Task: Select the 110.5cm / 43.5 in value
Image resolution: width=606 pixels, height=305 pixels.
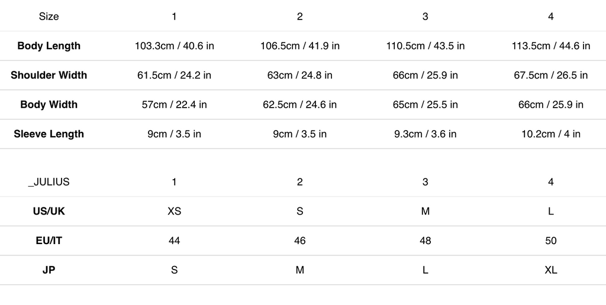Action: [x=425, y=46]
